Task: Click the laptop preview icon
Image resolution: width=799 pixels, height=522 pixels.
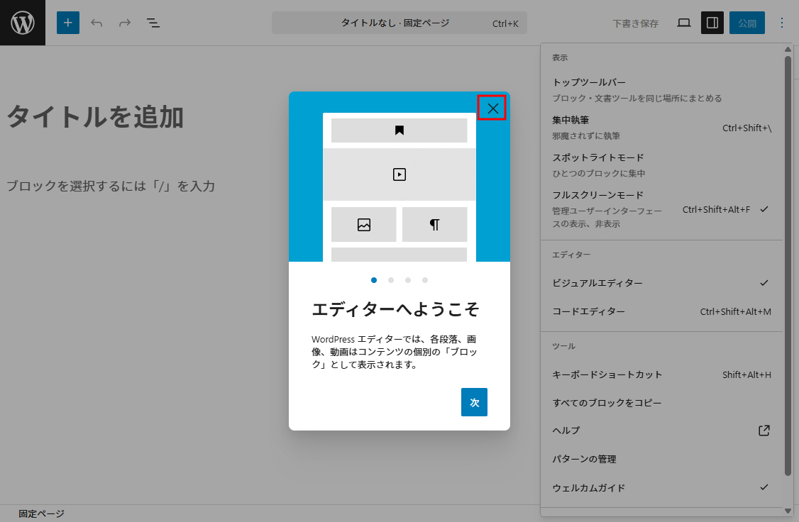Action: coord(684,23)
